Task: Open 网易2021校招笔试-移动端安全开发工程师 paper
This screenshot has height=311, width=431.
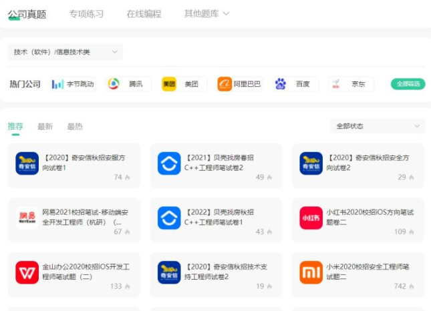Action: 86,217
